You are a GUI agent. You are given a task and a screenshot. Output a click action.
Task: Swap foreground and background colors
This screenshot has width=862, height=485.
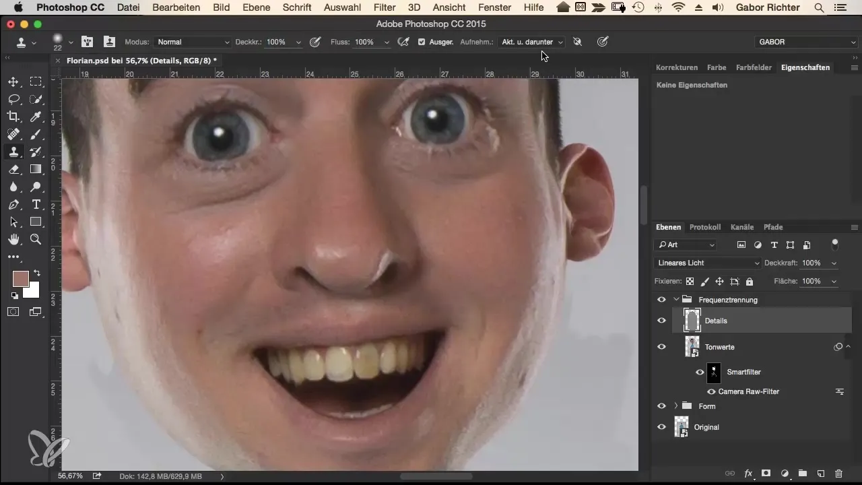point(36,273)
